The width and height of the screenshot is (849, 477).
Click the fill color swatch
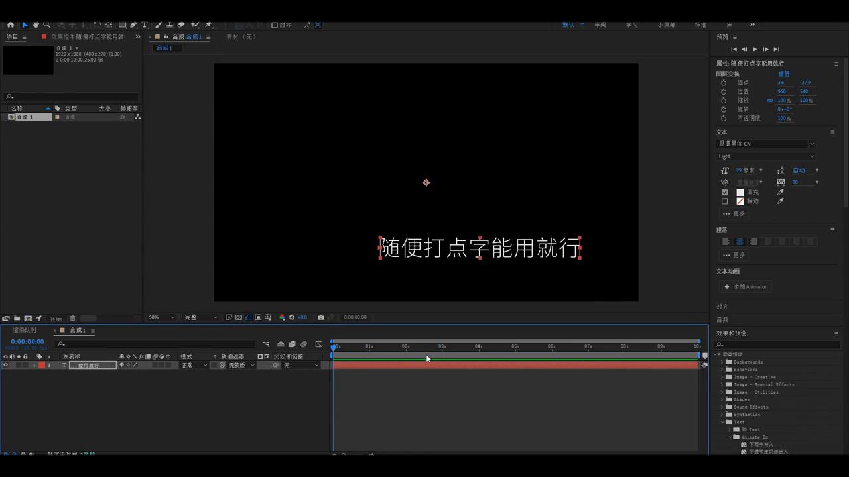pyautogui.click(x=740, y=192)
